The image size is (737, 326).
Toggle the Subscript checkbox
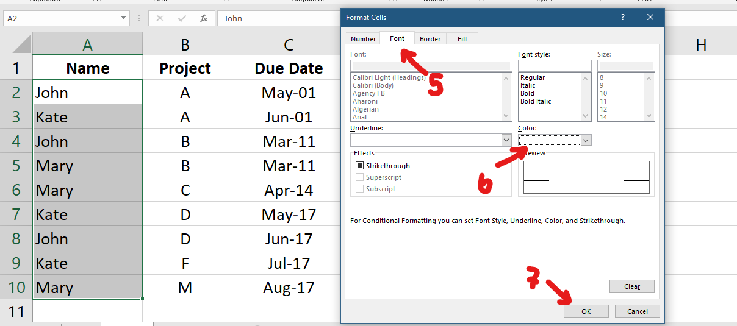(x=360, y=189)
